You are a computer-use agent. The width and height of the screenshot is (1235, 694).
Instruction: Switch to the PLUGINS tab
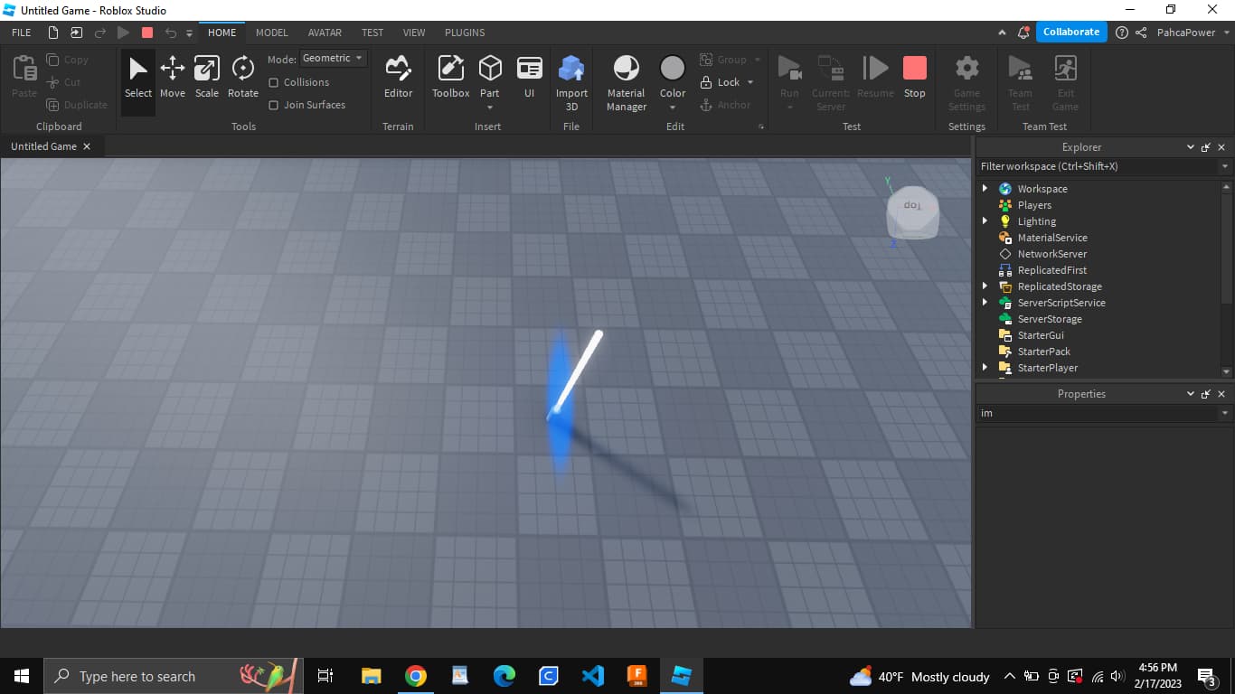[x=465, y=33]
